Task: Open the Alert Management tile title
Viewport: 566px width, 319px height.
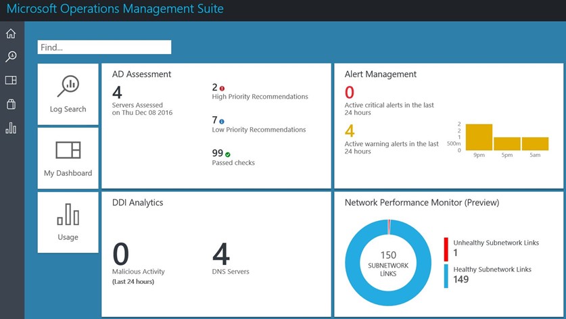Action: pos(381,74)
